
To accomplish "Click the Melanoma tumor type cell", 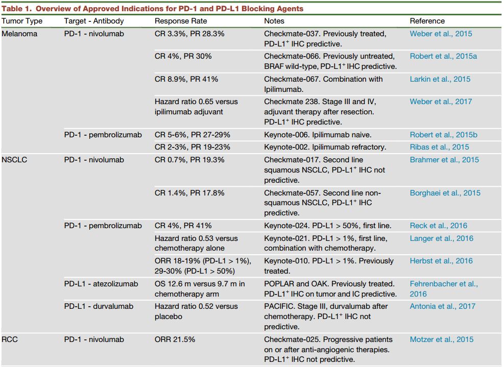I will [19, 34].
